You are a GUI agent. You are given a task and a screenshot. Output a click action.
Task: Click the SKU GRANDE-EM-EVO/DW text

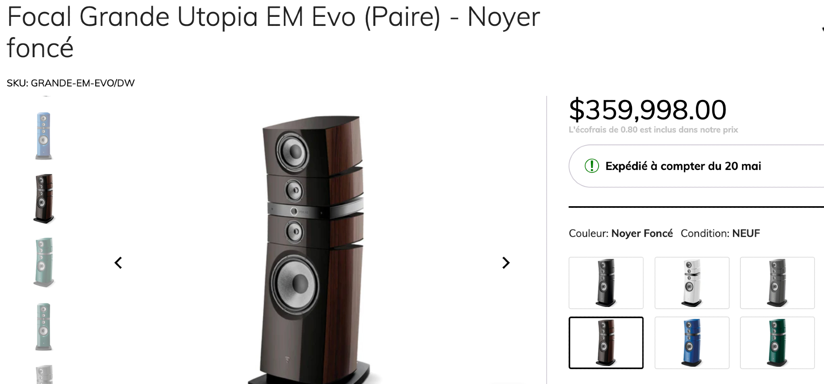point(70,83)
